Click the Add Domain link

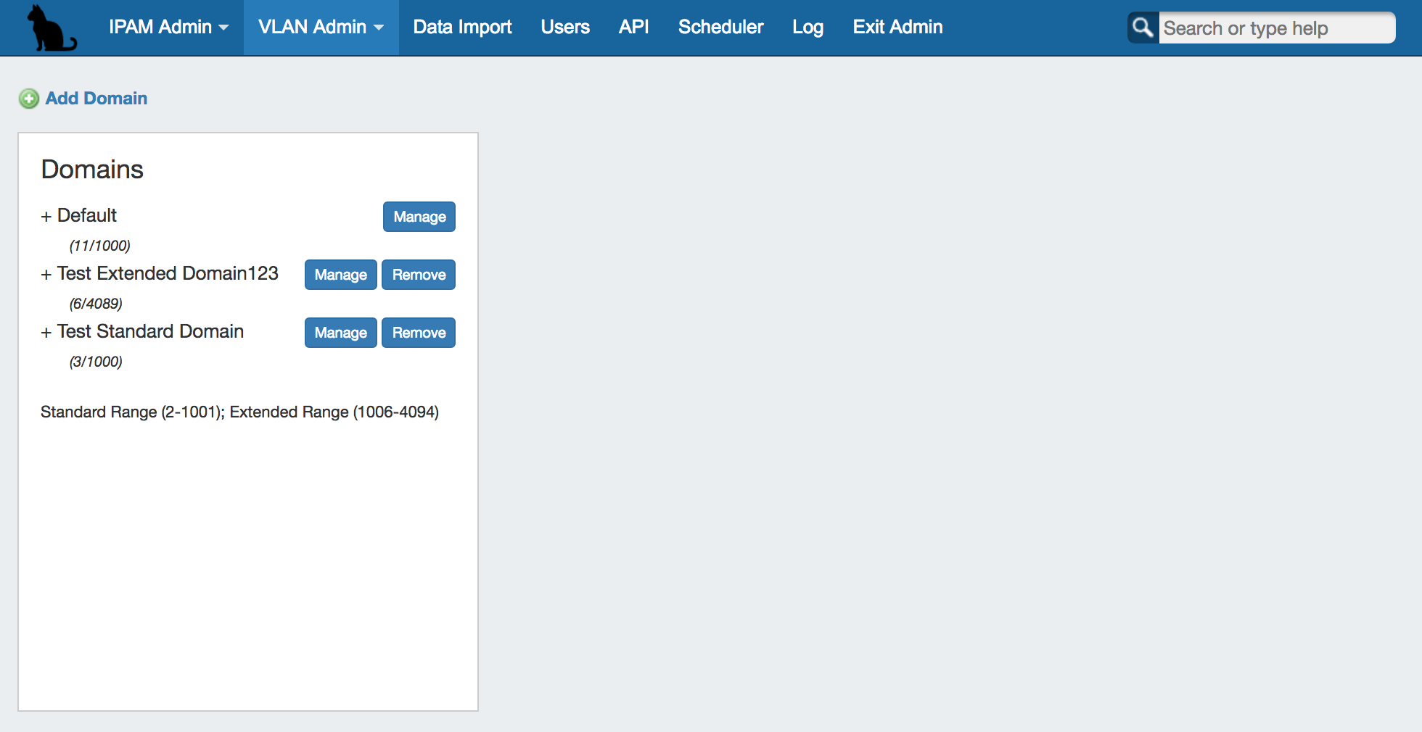(x=96, y=99)
